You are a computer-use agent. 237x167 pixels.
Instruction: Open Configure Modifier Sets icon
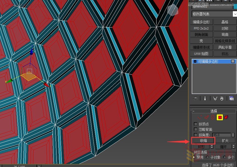[231, 98]
